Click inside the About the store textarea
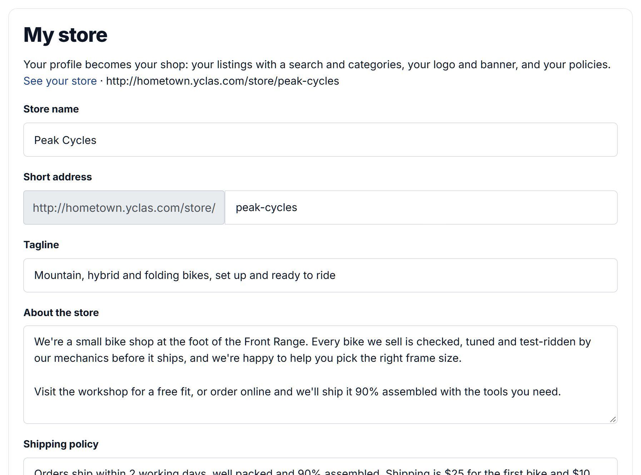 [x=320, y=375]
